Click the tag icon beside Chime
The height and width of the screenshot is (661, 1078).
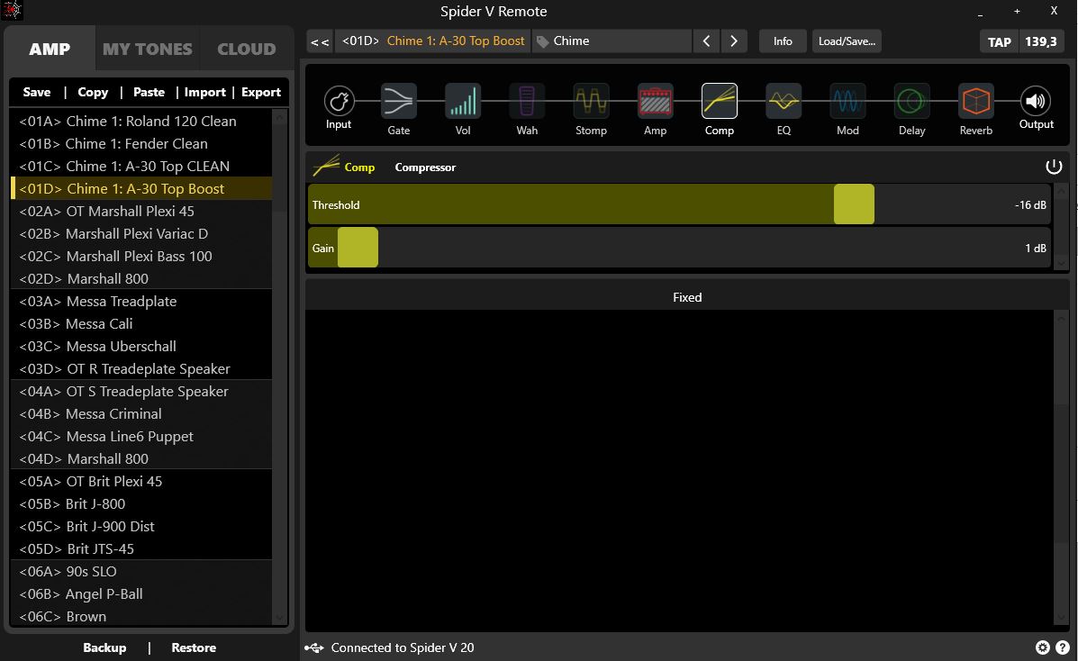(x=542, y=41)
